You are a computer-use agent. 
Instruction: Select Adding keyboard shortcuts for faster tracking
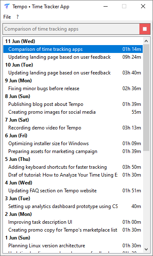(73, 167)
